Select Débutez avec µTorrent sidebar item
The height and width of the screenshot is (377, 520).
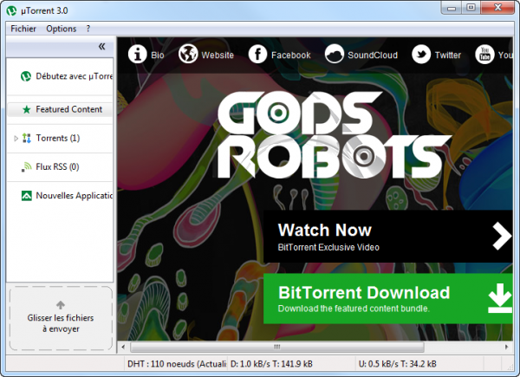pyautogui.click(x=60, y=76)
